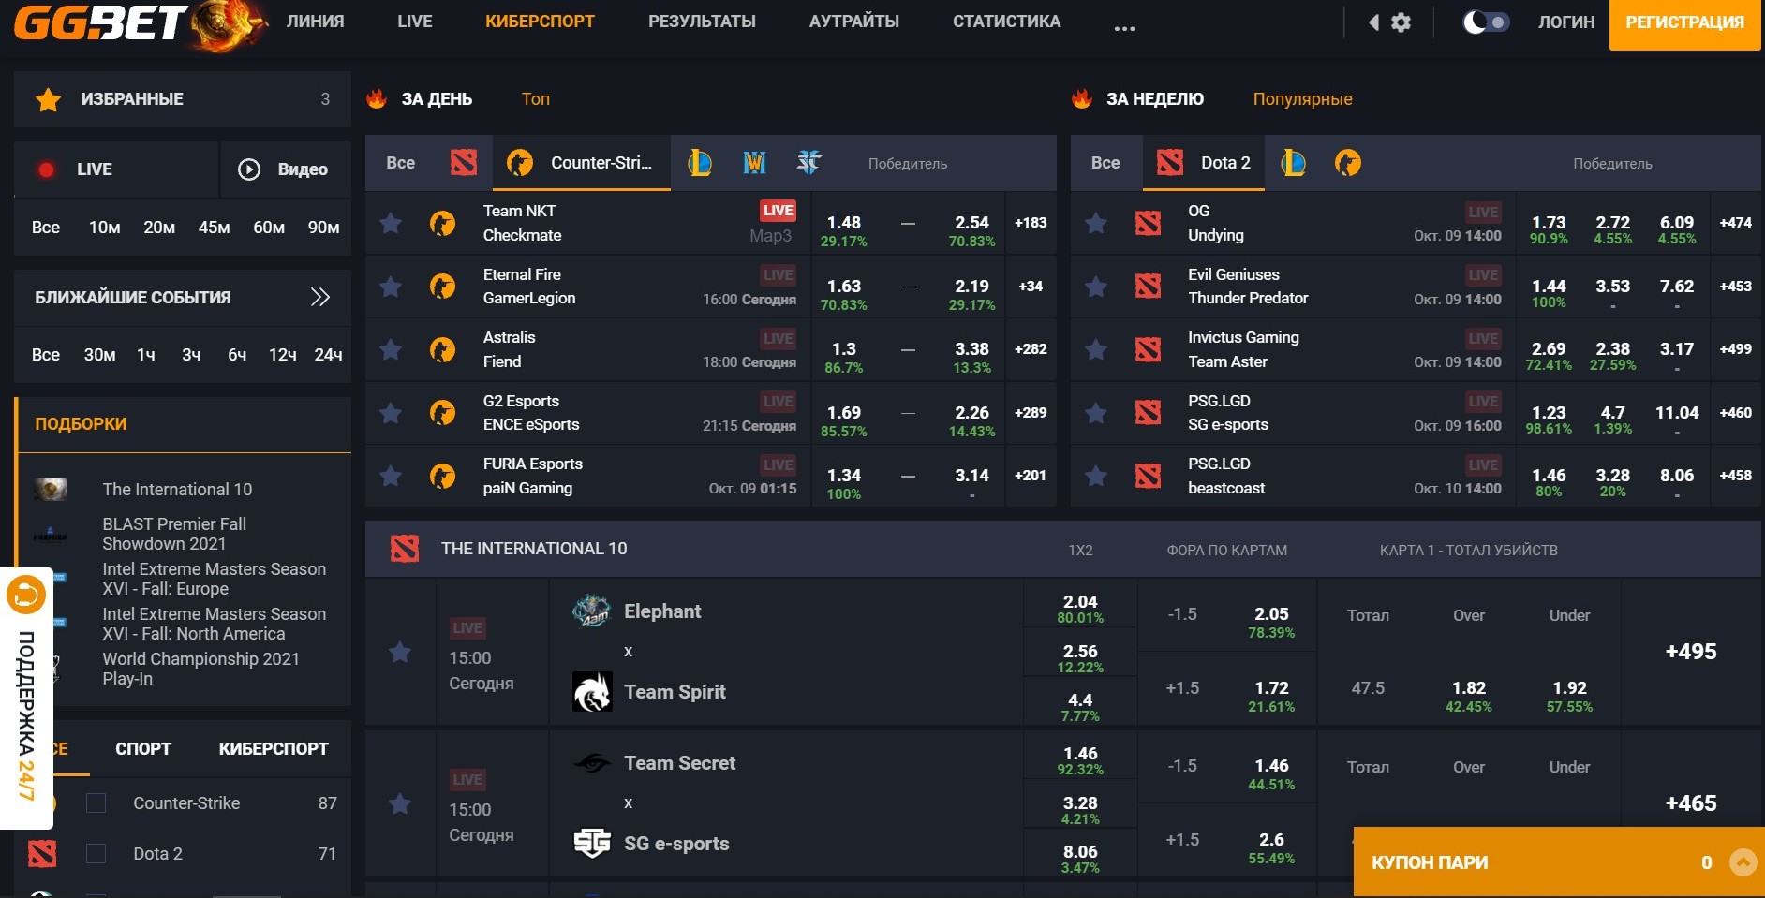Open The International 10 collection
1765x898 pixels.
(177, 490)
